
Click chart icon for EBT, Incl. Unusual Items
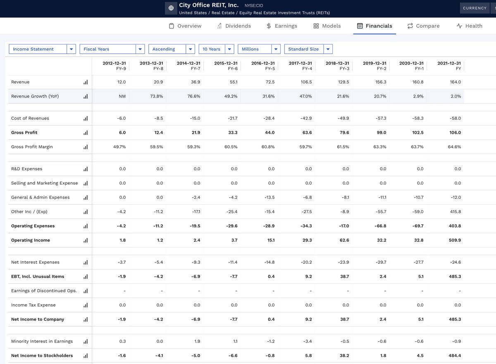coord(86,277)
